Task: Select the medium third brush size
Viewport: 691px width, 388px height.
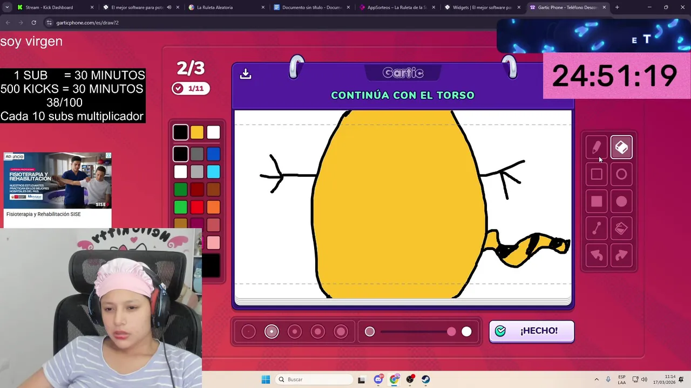Action: (x=295, y=331)
